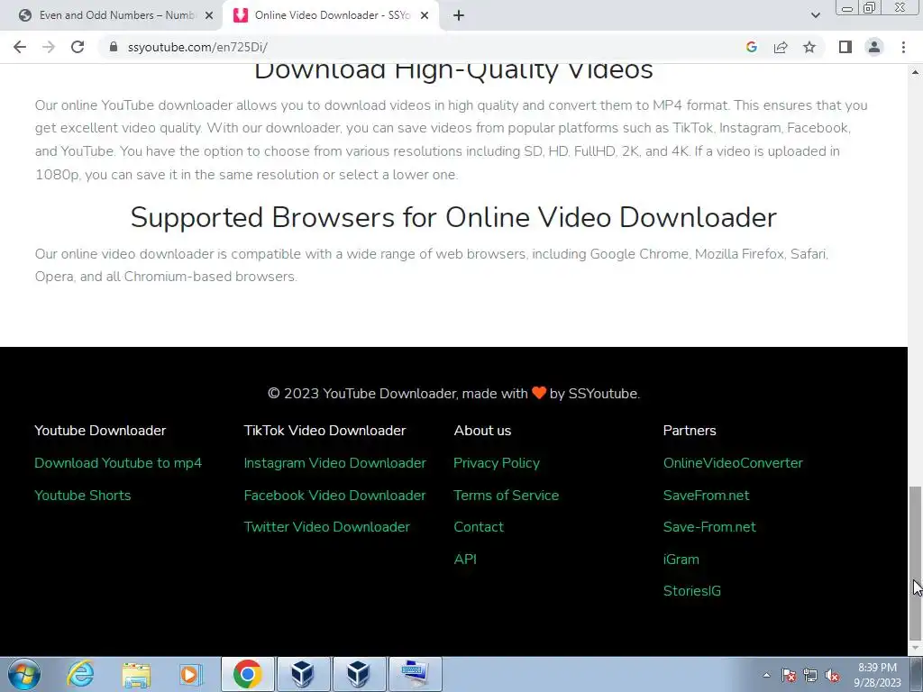Open Facebook Video Downloader link

click(335, 496)
